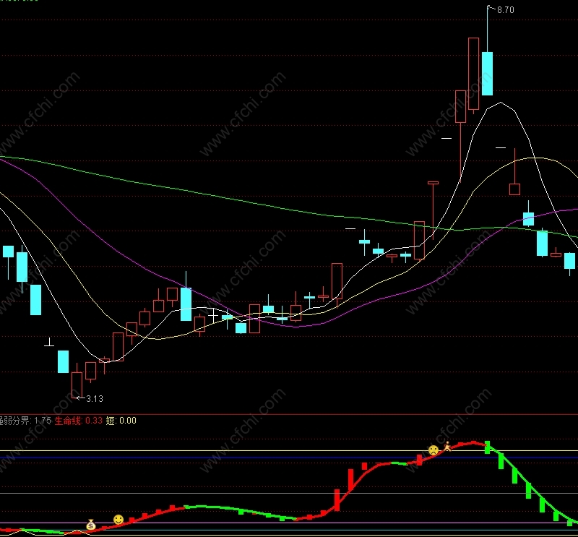Click the money bag signal icon
This screenshot has height=537, width=578.
pos(91,525)
